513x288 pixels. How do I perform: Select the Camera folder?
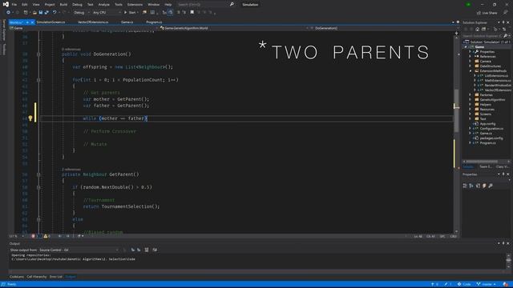coord(485,62)
